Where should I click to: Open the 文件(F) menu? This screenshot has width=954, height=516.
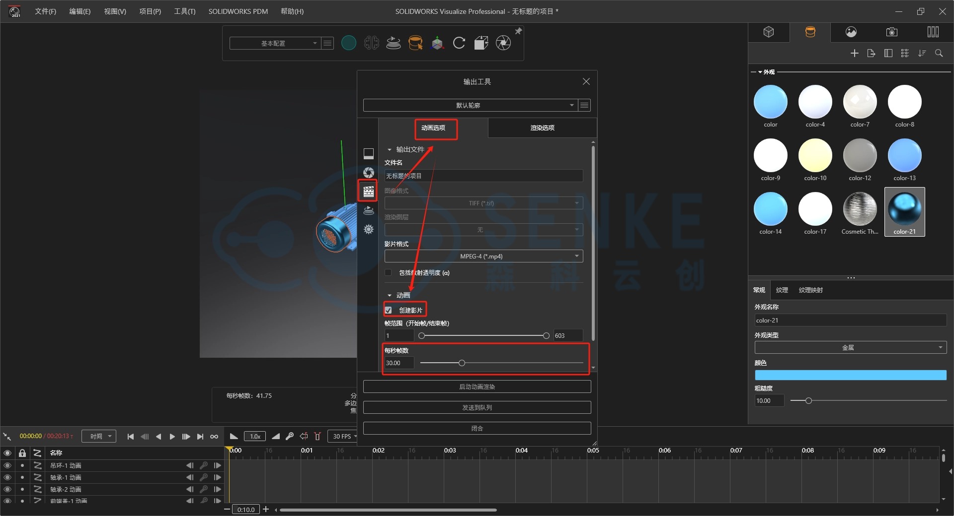(x=45, y=11)
